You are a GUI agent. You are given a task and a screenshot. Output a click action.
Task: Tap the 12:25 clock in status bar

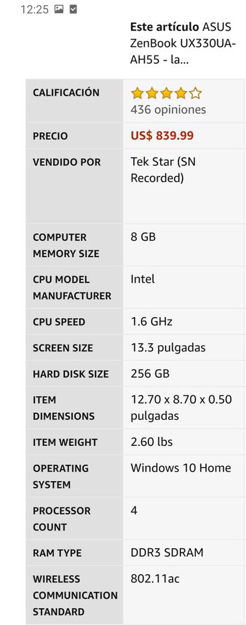[34, 9]
